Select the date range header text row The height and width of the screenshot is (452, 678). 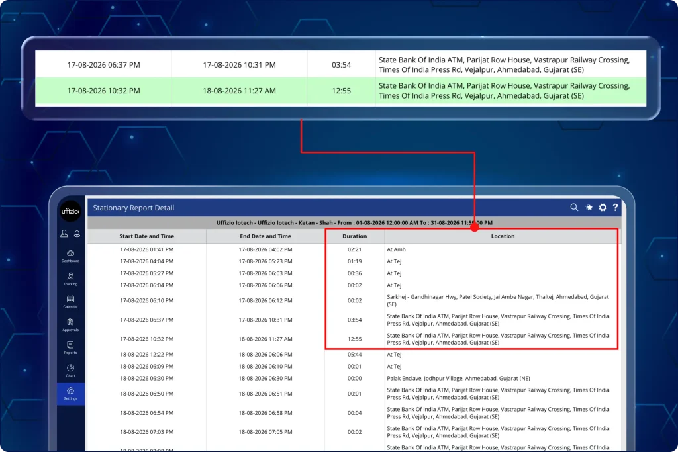(354, 222)
